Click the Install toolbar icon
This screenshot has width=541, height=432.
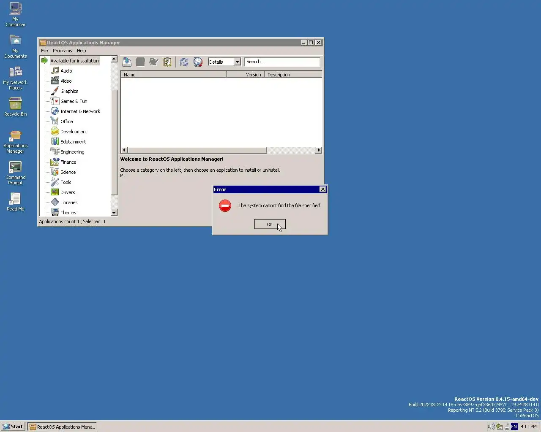click(127, 62)
